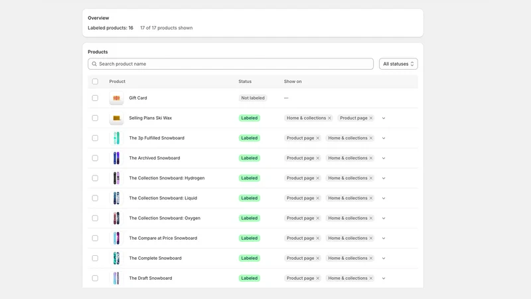Image resolution: width=531 pixels, height=299 pixels.
Task: Toggle the select-all products checkbox
Action: pyautogui.click(x=95, y=81)
